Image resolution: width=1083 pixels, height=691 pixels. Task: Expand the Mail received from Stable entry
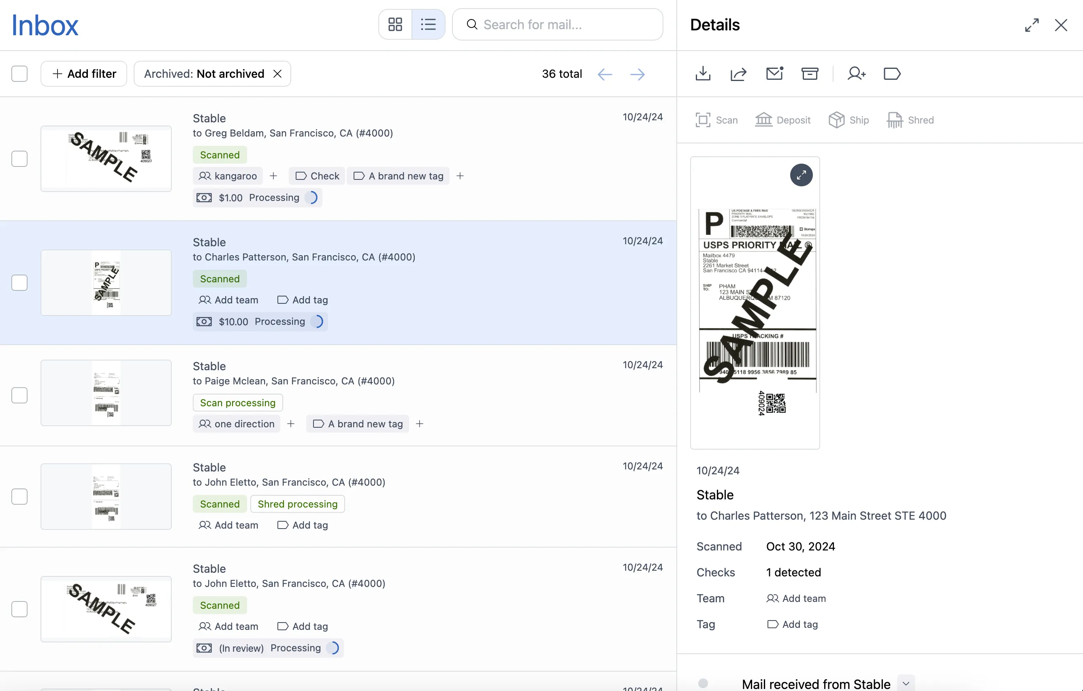click(x=905, y=683)
